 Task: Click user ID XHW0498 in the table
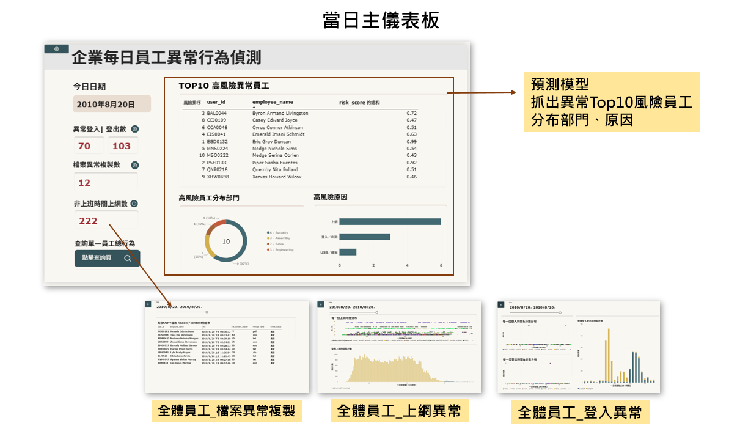tap(218, 177)
